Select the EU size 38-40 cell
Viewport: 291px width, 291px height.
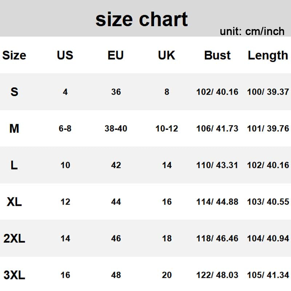point(116,128)
